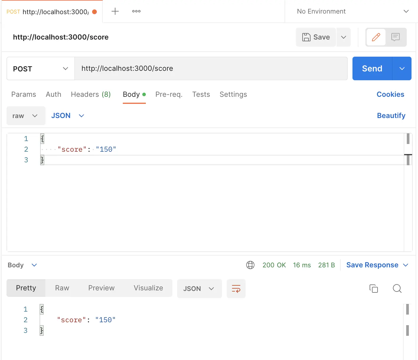Select the Pretty response view
418x360 pixels.
click(26, 288)
